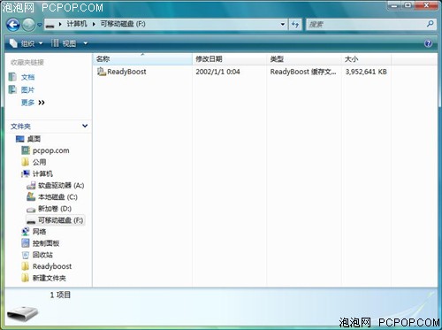Click the 计算机 computer icon in tree

[x=26, y=173]
